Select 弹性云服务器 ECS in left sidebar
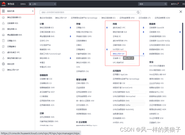Screen dimensions: 185x135 pyautogui.click(x=14, y=17)
